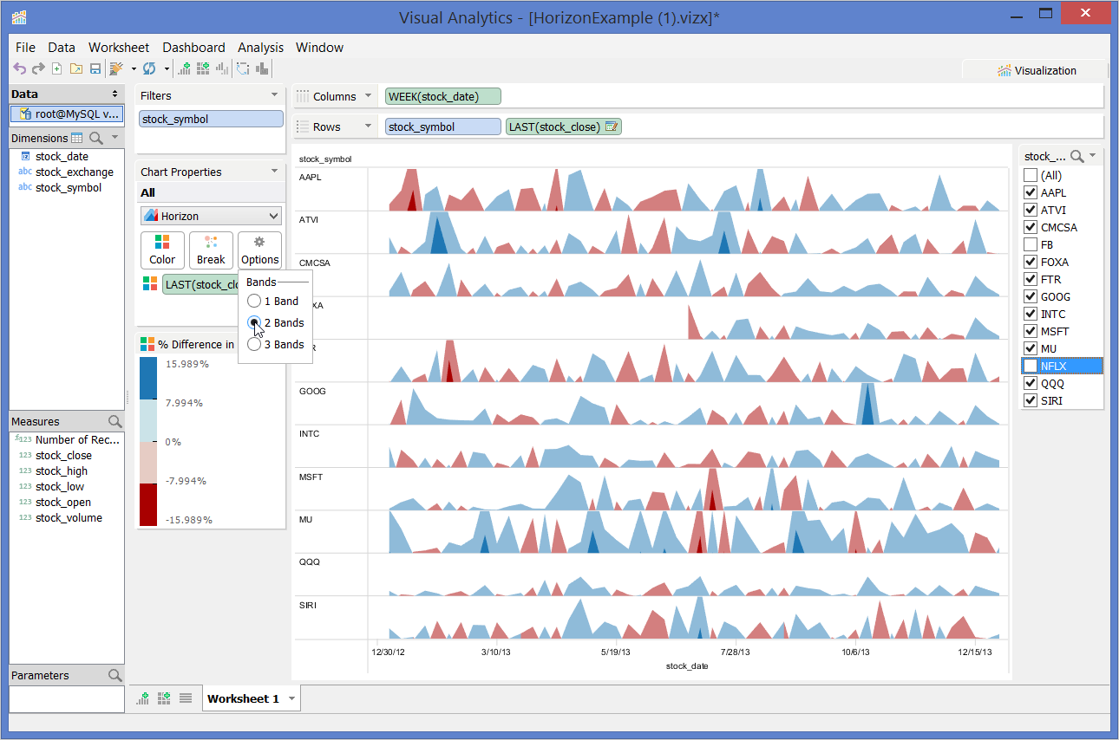Click the database icon for root@MySQL source
The height and width of the screenshot is (740, 1119).
(25, 114)
